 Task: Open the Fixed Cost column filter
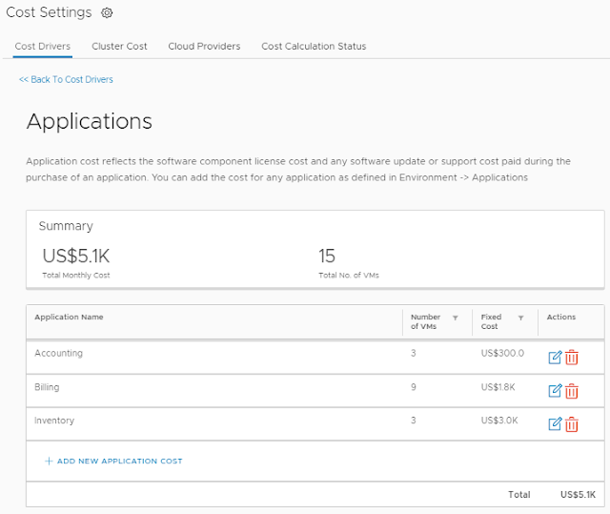click(520, 318)
